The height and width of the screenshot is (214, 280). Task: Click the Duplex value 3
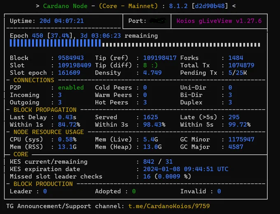[x=230, y=102]
